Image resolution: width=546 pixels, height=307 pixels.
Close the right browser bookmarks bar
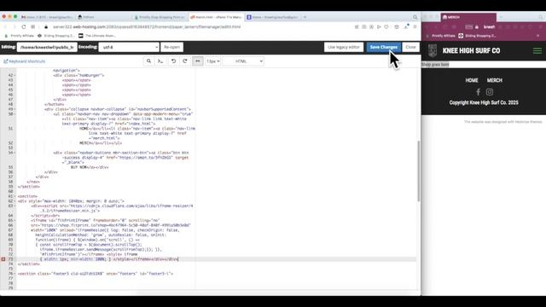click(x=538, y=36)
